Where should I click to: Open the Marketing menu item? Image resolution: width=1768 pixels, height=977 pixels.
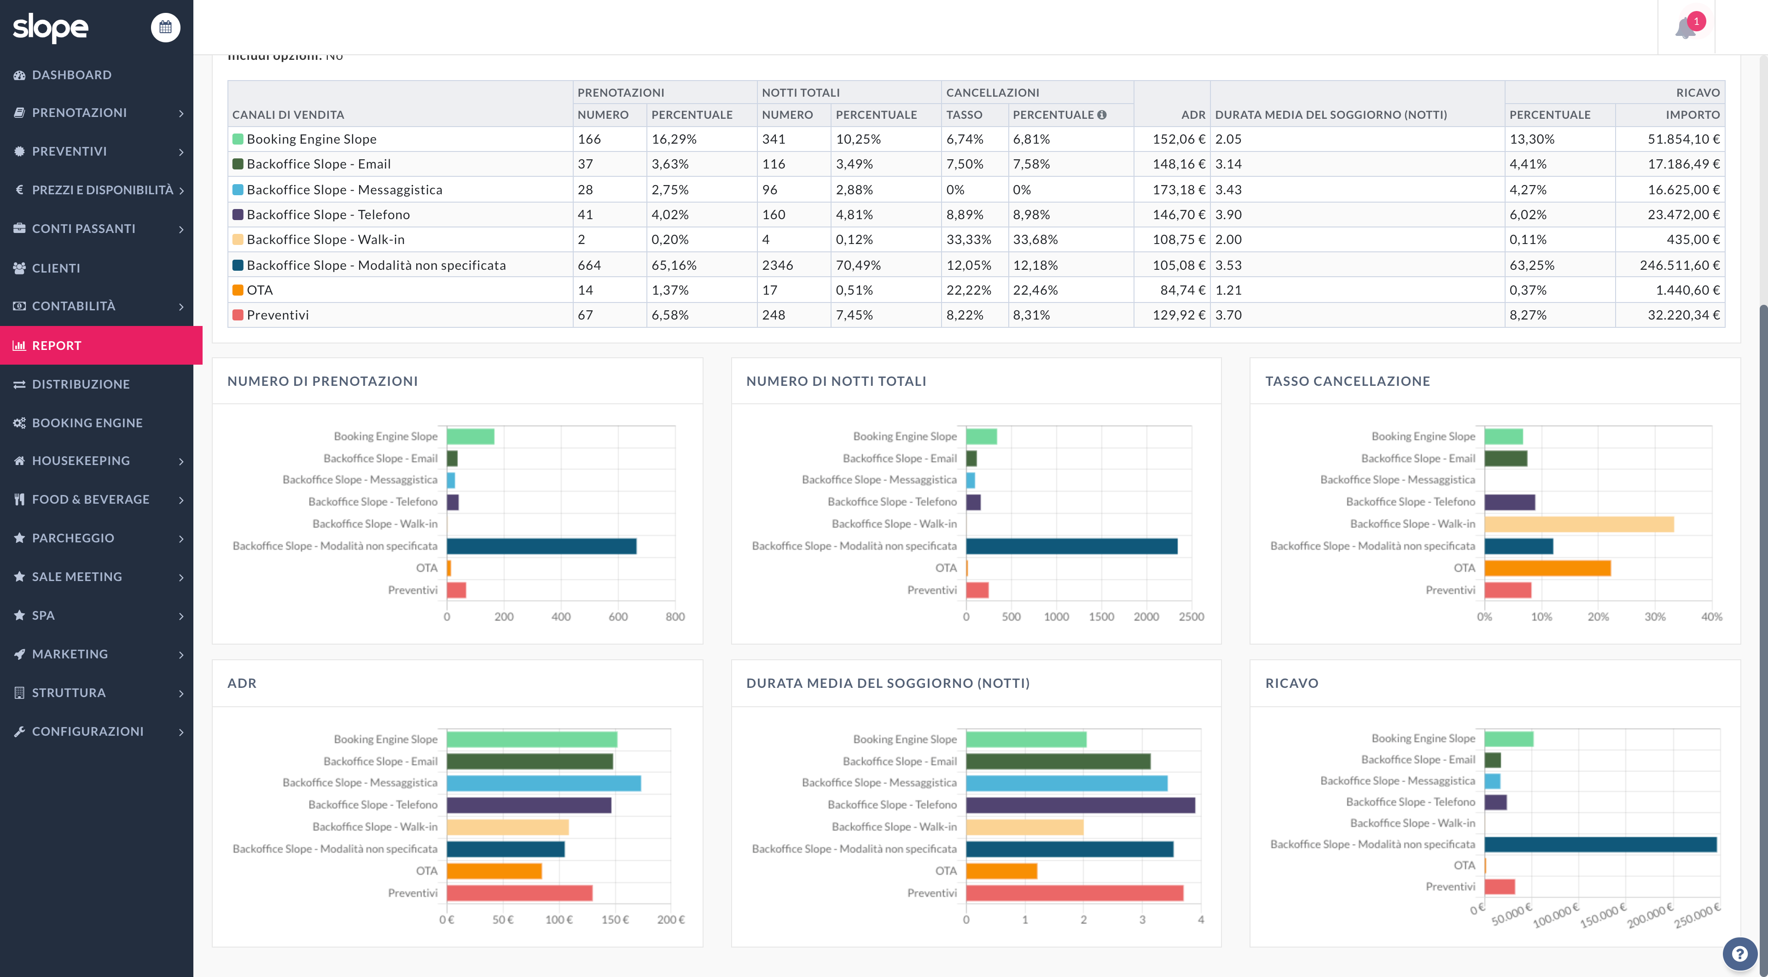point(70,654)
